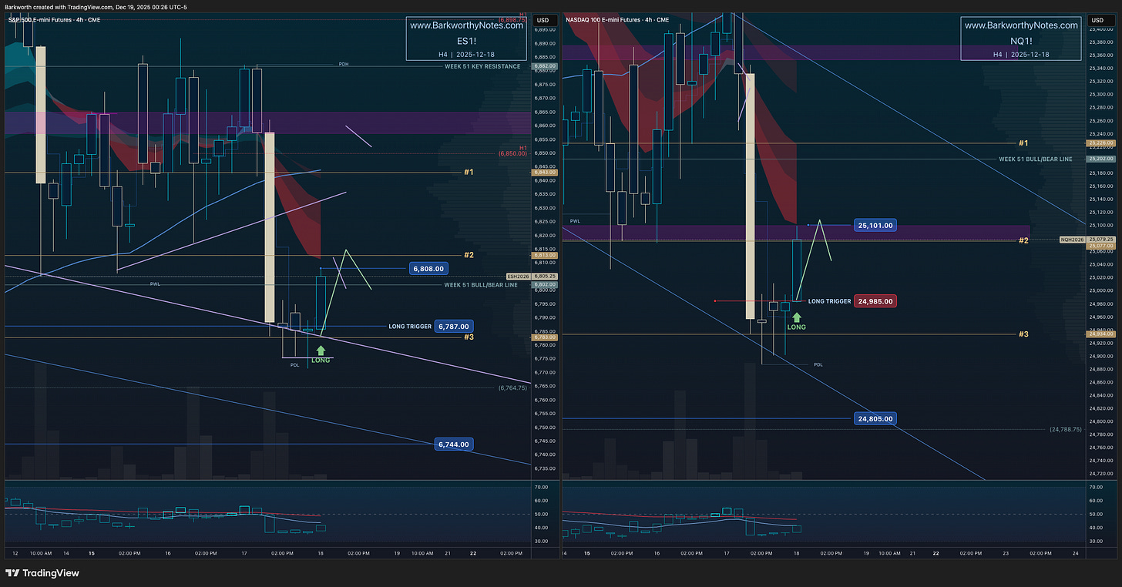The height and width of the screenshot is (587, 1122).
Task: Select the #3 level marker on ES chart
Action: pyautogui.click(x=468, y=337)
